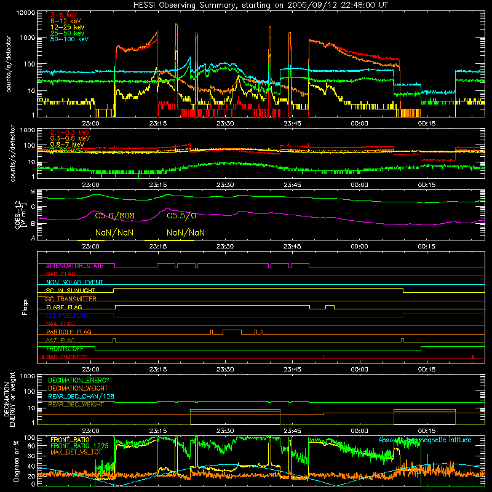Click the '10000' y-axis value in top panel
This screenshot has height=492, width=492.
pyautogui.click(x=26, y=13)
